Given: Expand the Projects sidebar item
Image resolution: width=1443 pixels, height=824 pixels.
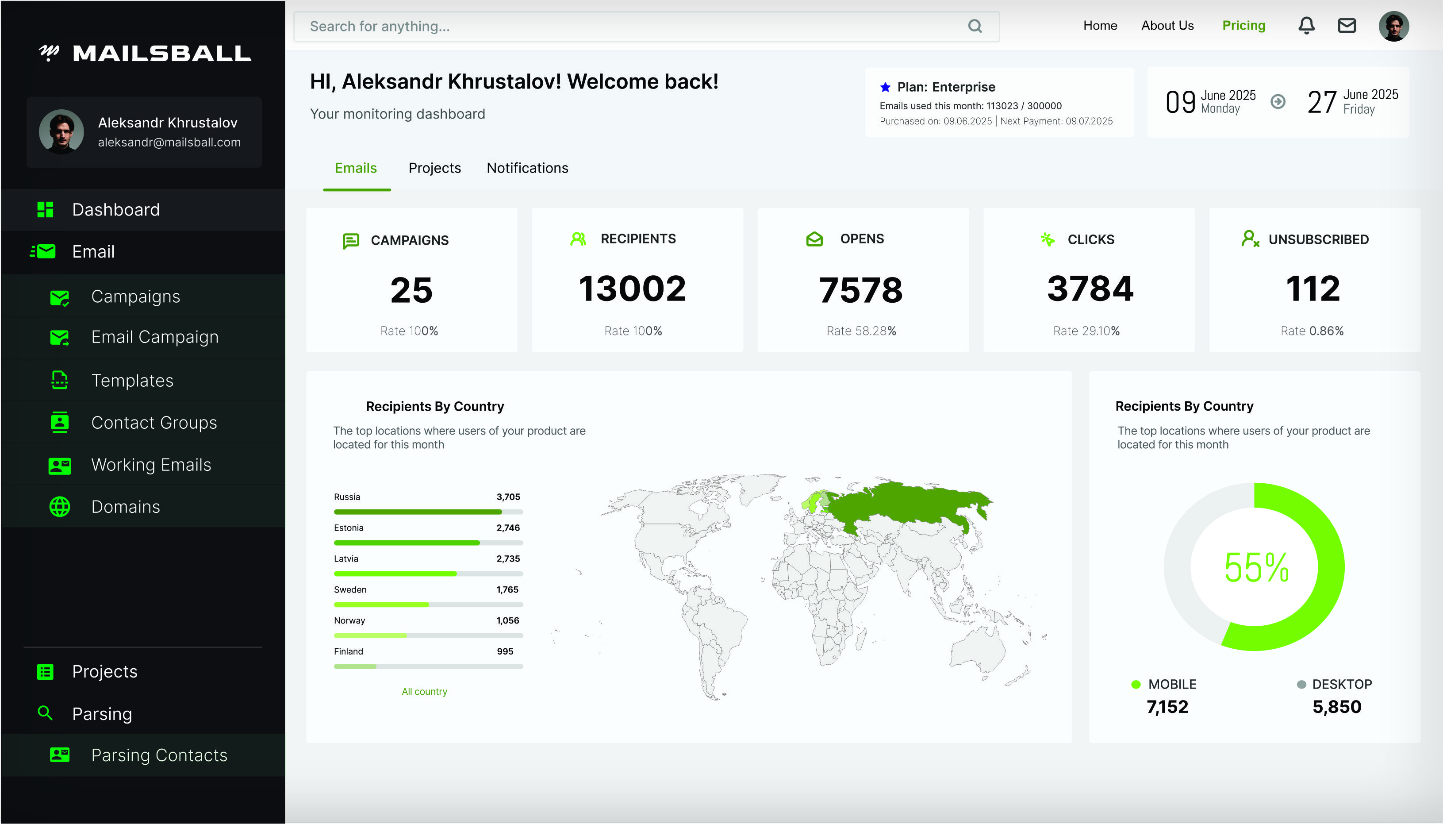Looking at the screenshot, I should [x=105, y=671].
